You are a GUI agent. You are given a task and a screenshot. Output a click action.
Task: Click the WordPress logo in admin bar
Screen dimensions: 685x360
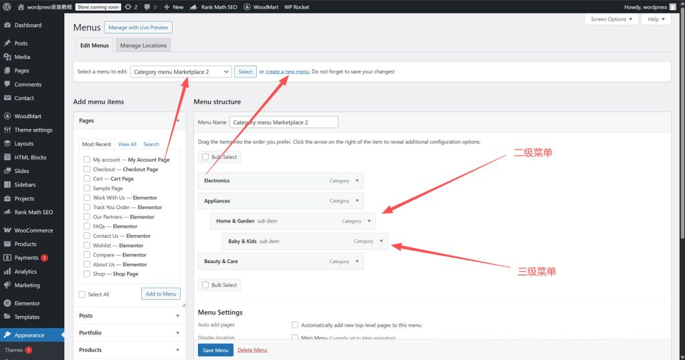[x=7, y=7]
